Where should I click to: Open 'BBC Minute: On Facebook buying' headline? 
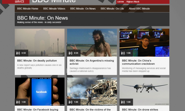[38, 110]
